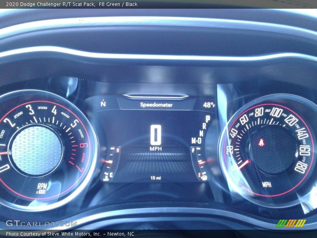This screenshot has height=238, width=317.
Task: Click the 15 mi odometer reading
Action: click(156, 178)
